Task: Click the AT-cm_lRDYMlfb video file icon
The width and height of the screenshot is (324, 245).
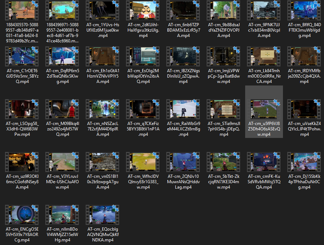Action: click(x=304, y=57)
